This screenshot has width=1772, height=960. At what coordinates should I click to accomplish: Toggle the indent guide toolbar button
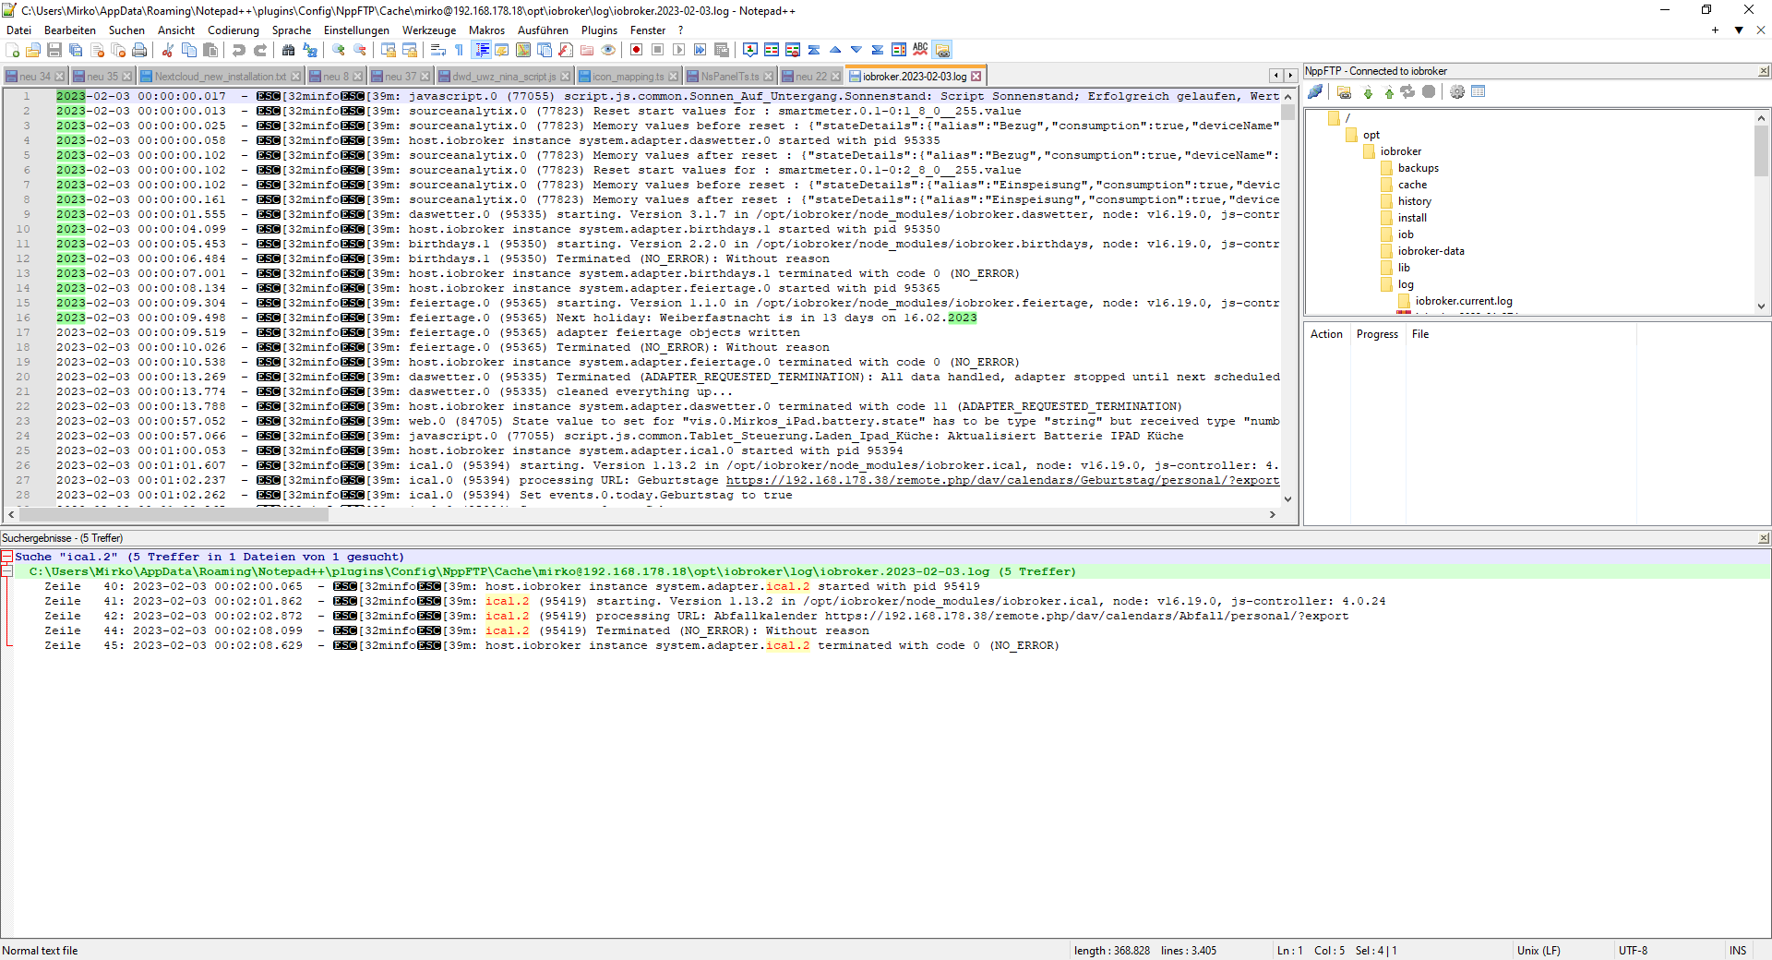(481, 50)
